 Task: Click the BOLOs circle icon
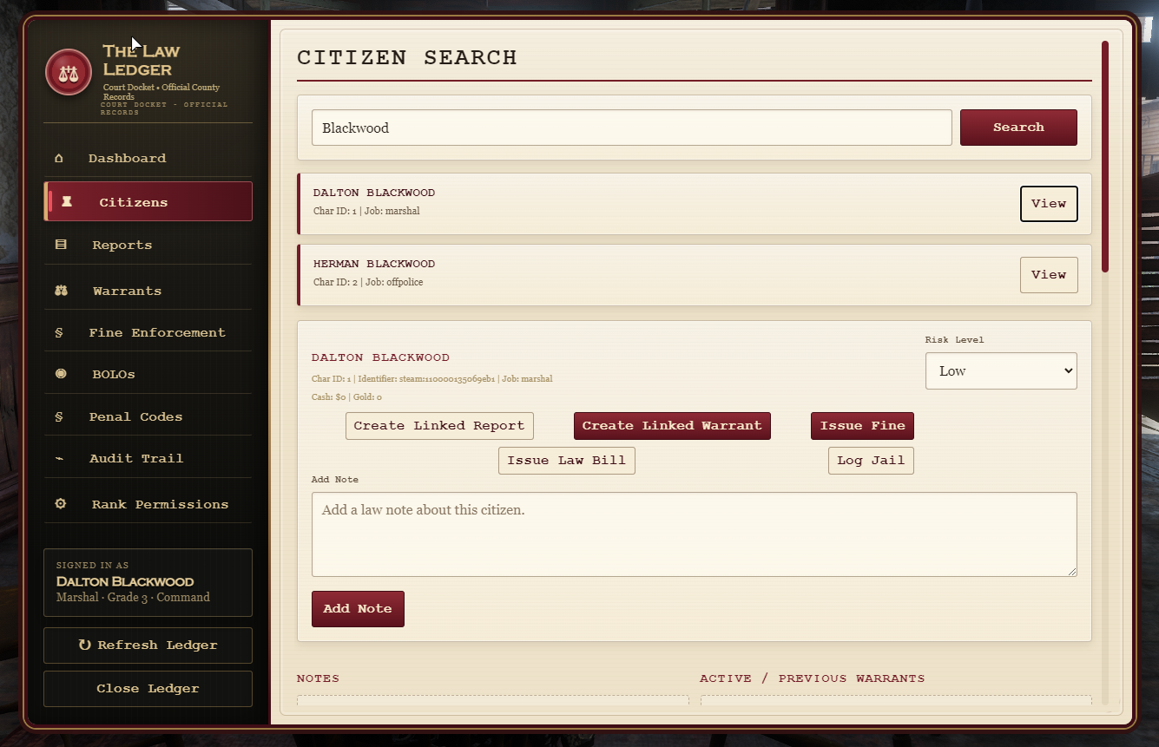tap(61, 374)
